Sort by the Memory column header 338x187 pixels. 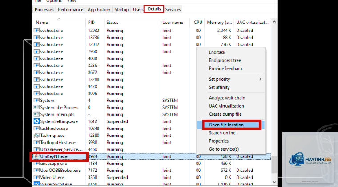tap(219, 22)
